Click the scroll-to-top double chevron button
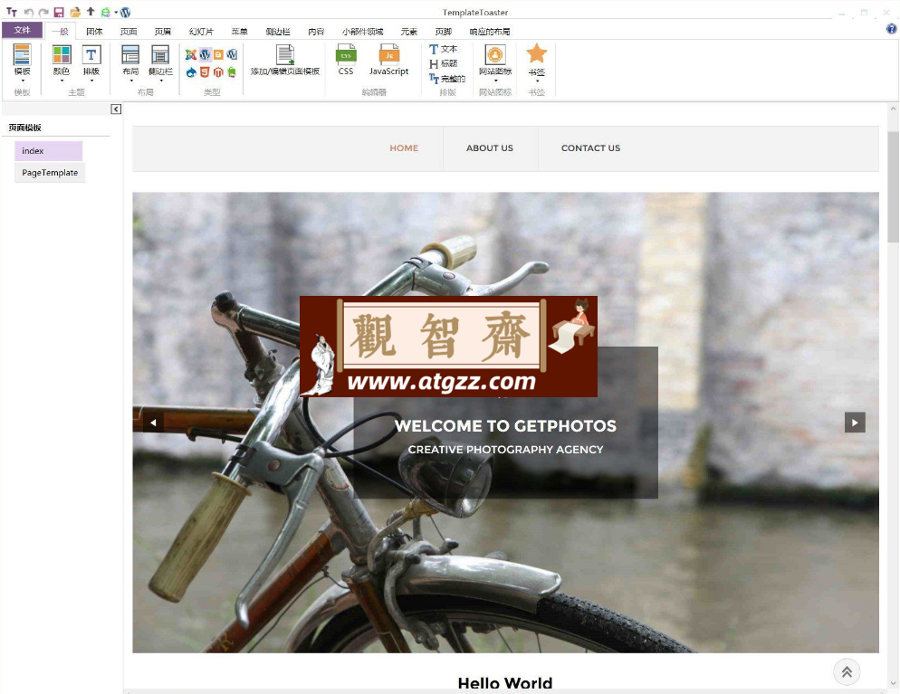900x694 pixels. 847,672
